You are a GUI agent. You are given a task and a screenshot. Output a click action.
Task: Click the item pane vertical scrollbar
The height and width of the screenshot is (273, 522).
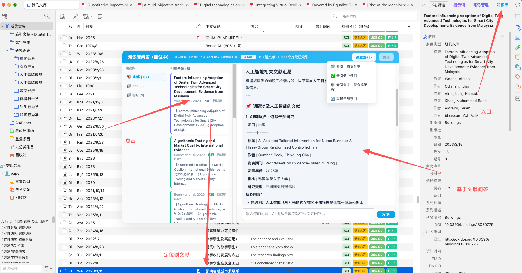pyautogui.click(x=510, y=82)
